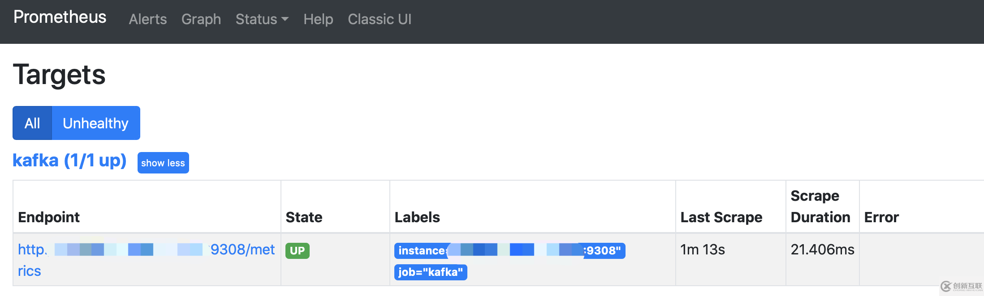
Task: Switch to Classic UI
Action: click(x=379, y=19)
